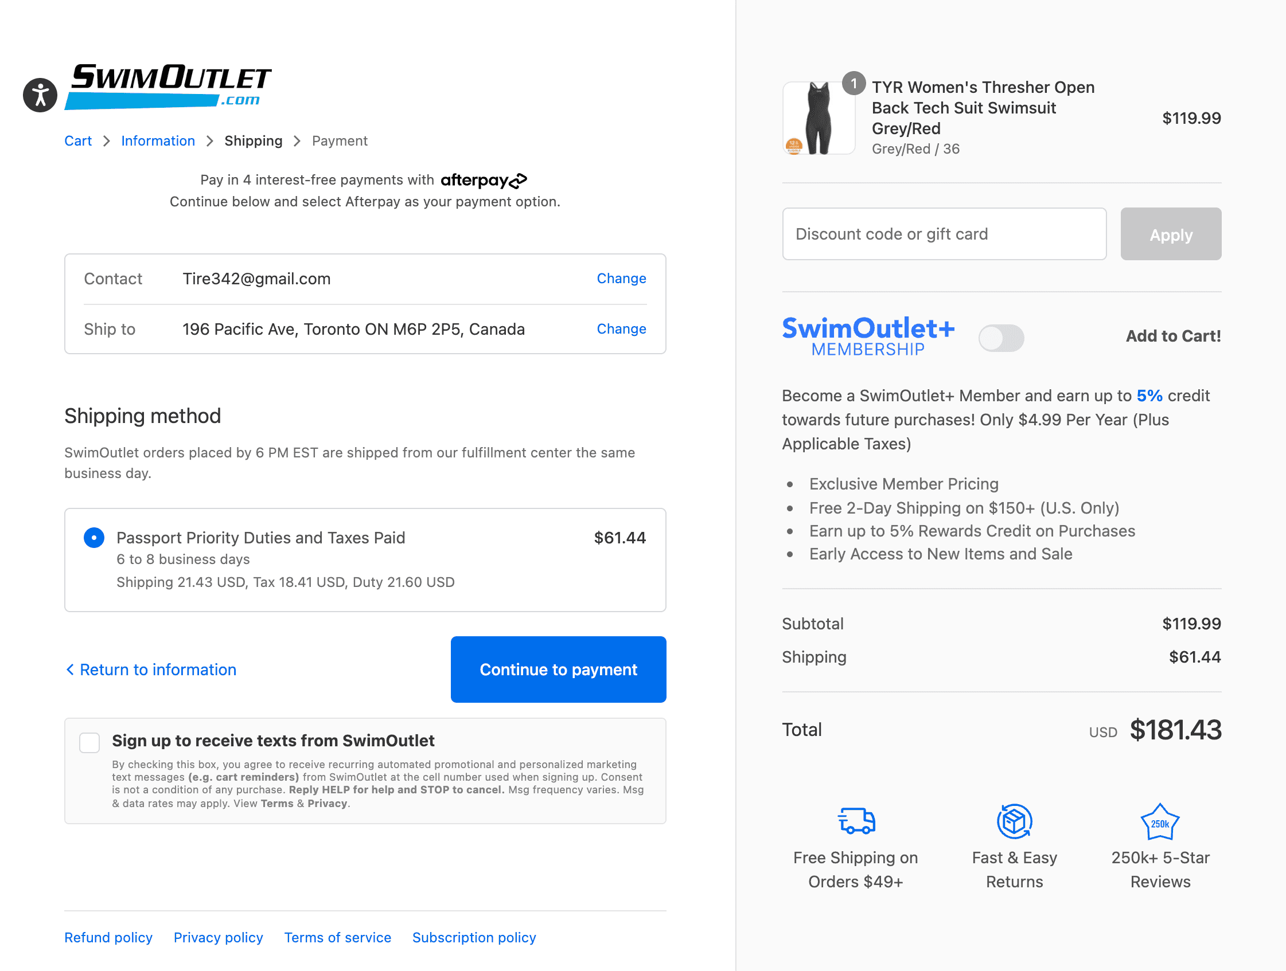1286x971 pixels.
Task: Click the free shipping truck icon
Action: point(856,820)
